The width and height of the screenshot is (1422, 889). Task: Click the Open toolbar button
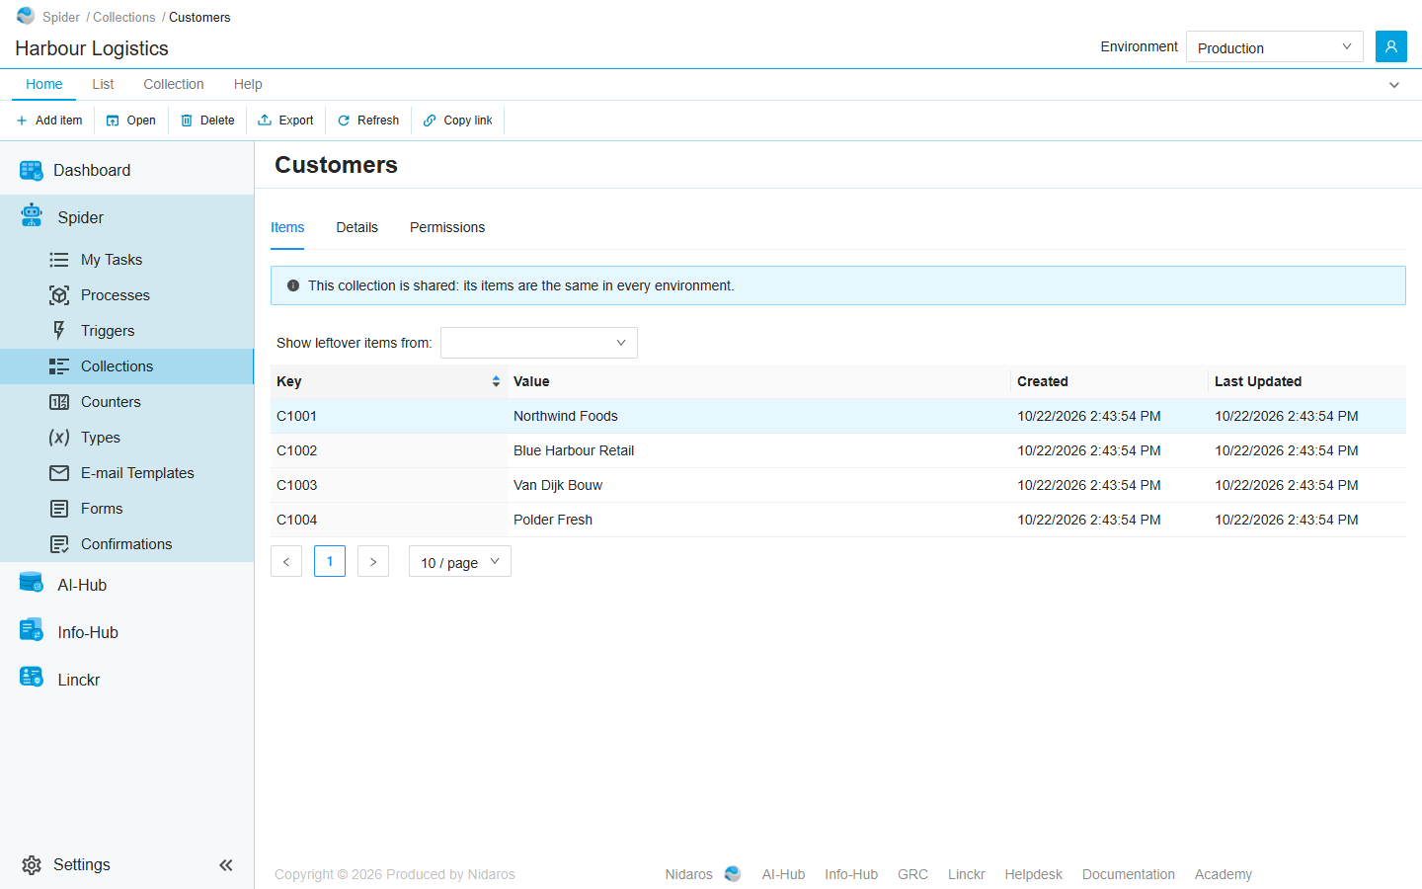[x=131, y=121]
